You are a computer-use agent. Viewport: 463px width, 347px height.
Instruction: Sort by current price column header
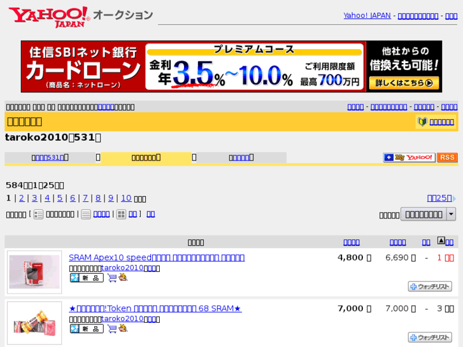click(352, 243)
